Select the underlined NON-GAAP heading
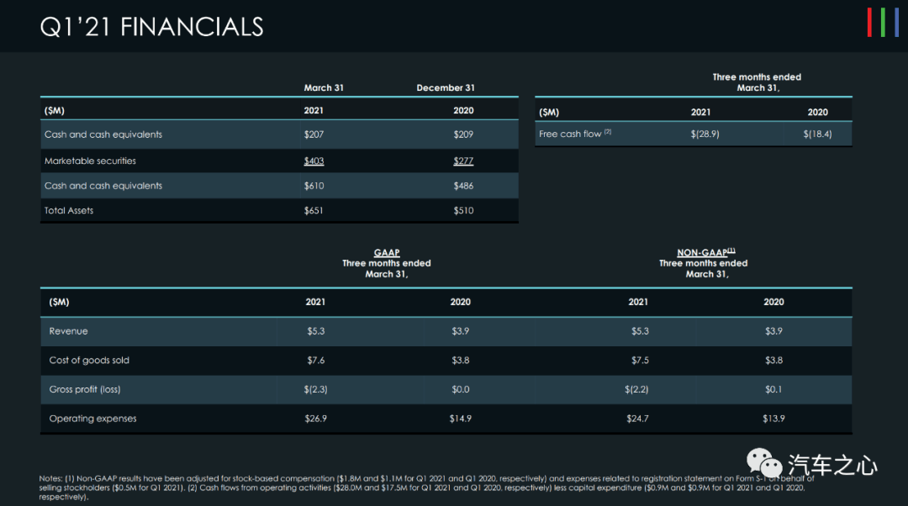The height and width of the screenshot is (506, 908). pyautogui.click(x=706, y=252)
